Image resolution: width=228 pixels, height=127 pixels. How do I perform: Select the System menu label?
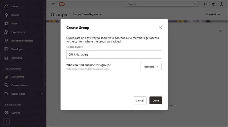(15, 113)
